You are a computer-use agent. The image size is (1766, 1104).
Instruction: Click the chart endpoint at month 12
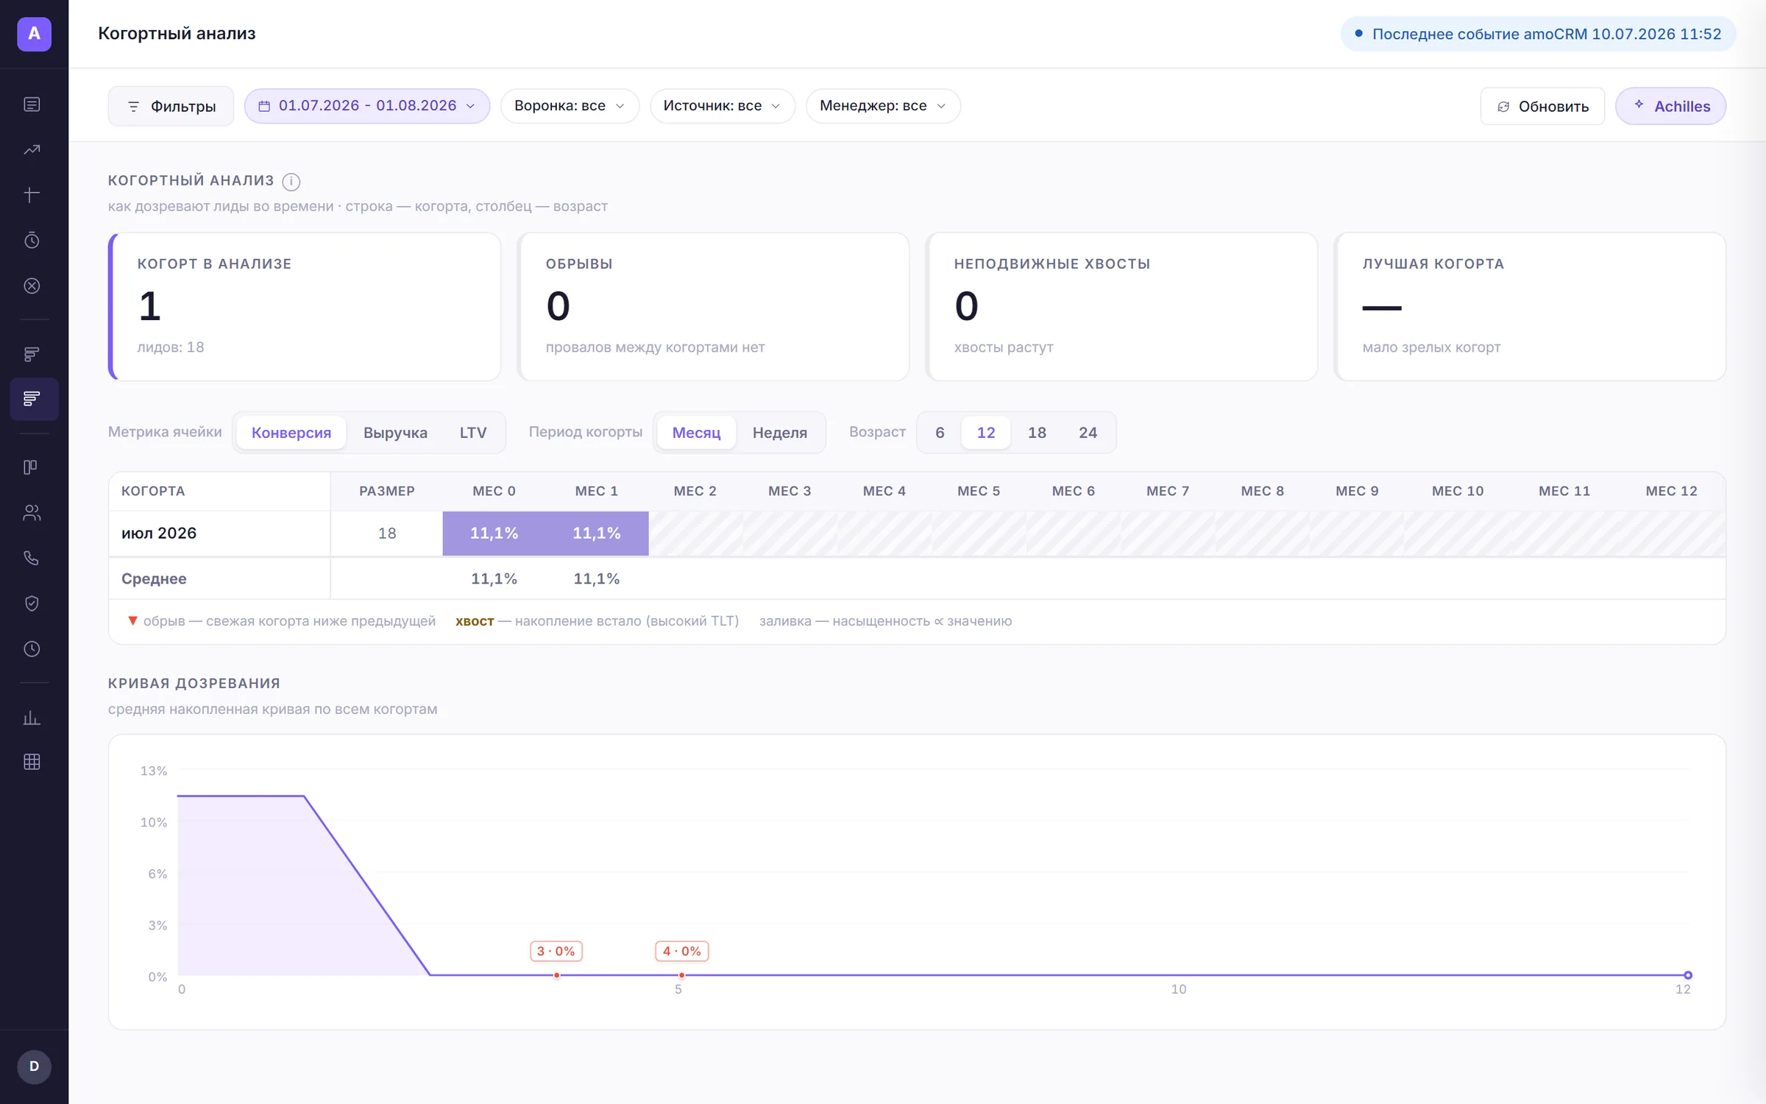(x=1688, y=975)
